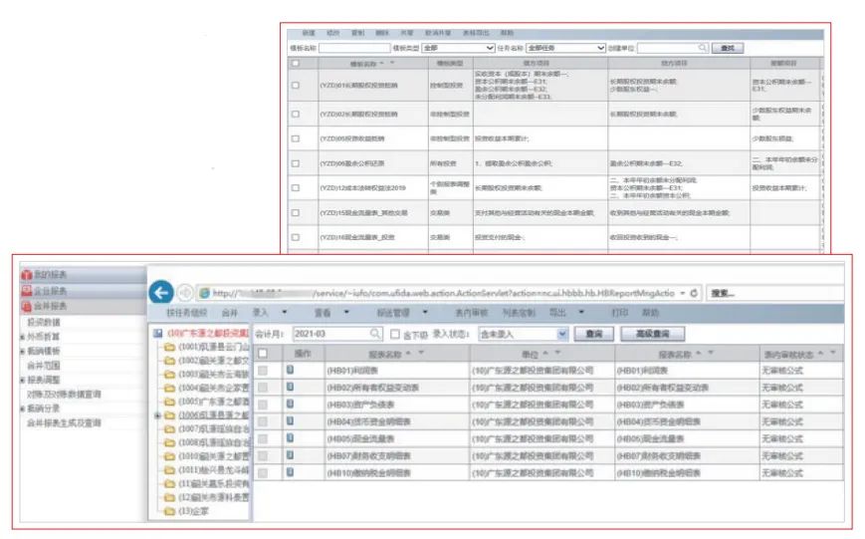The height and width of the screenshot is (539, 865).
Task: Click the grey browser forward arrow
Action: 185,293
